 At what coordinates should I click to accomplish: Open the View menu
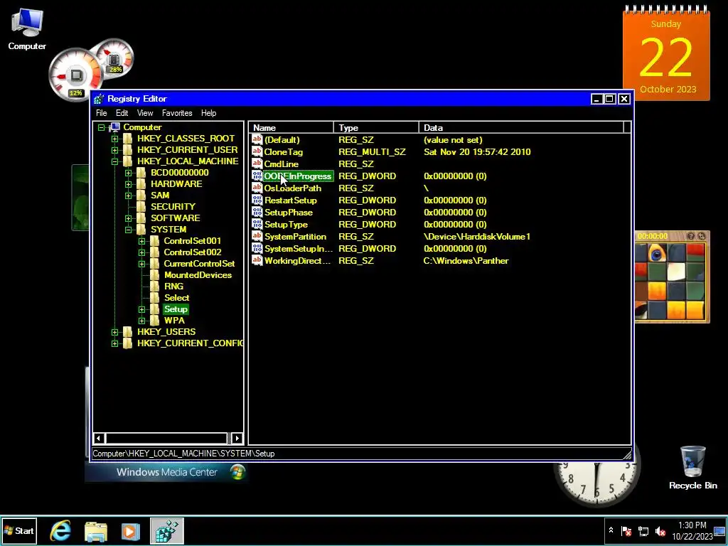click(x=145, y=113)
